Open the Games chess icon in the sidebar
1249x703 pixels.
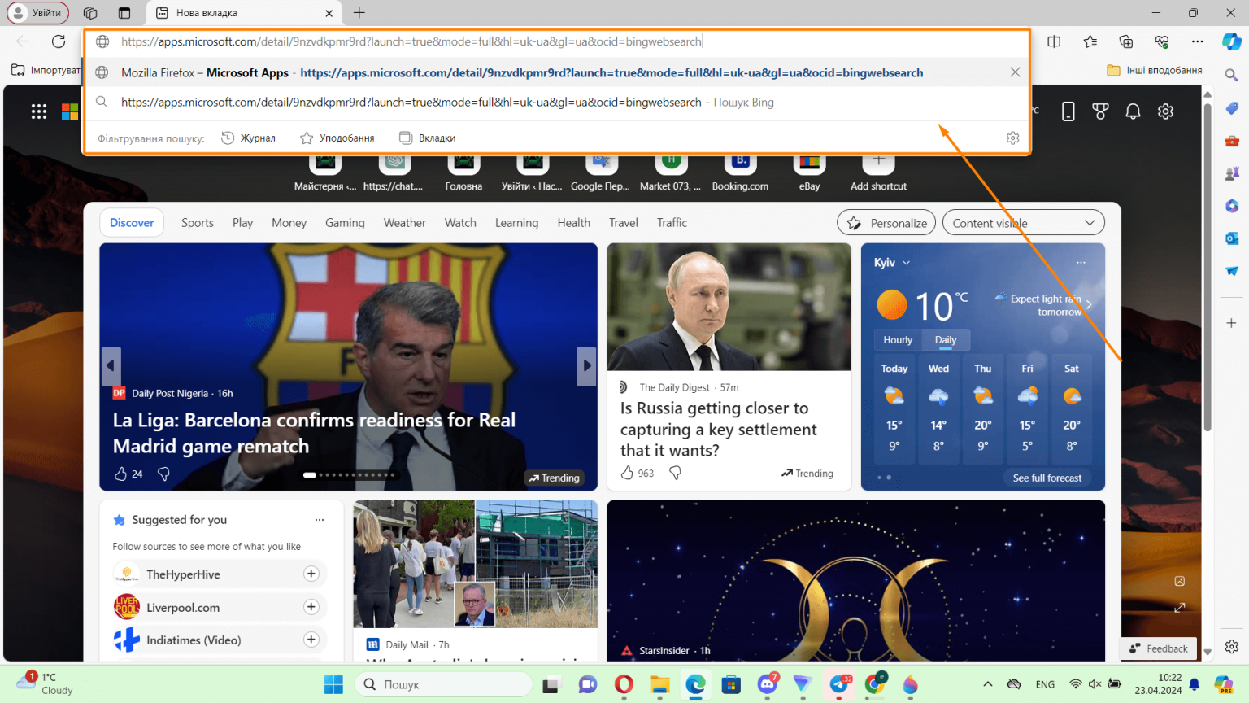click(x=1231, y=173)
